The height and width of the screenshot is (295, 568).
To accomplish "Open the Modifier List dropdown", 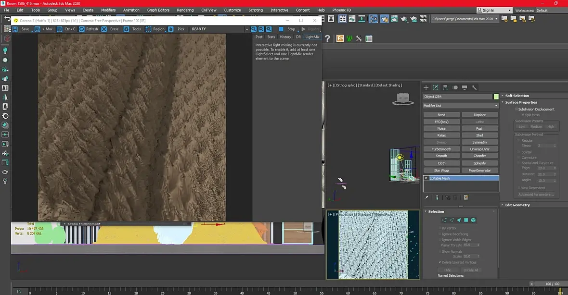I will click(x=461, y=106).
